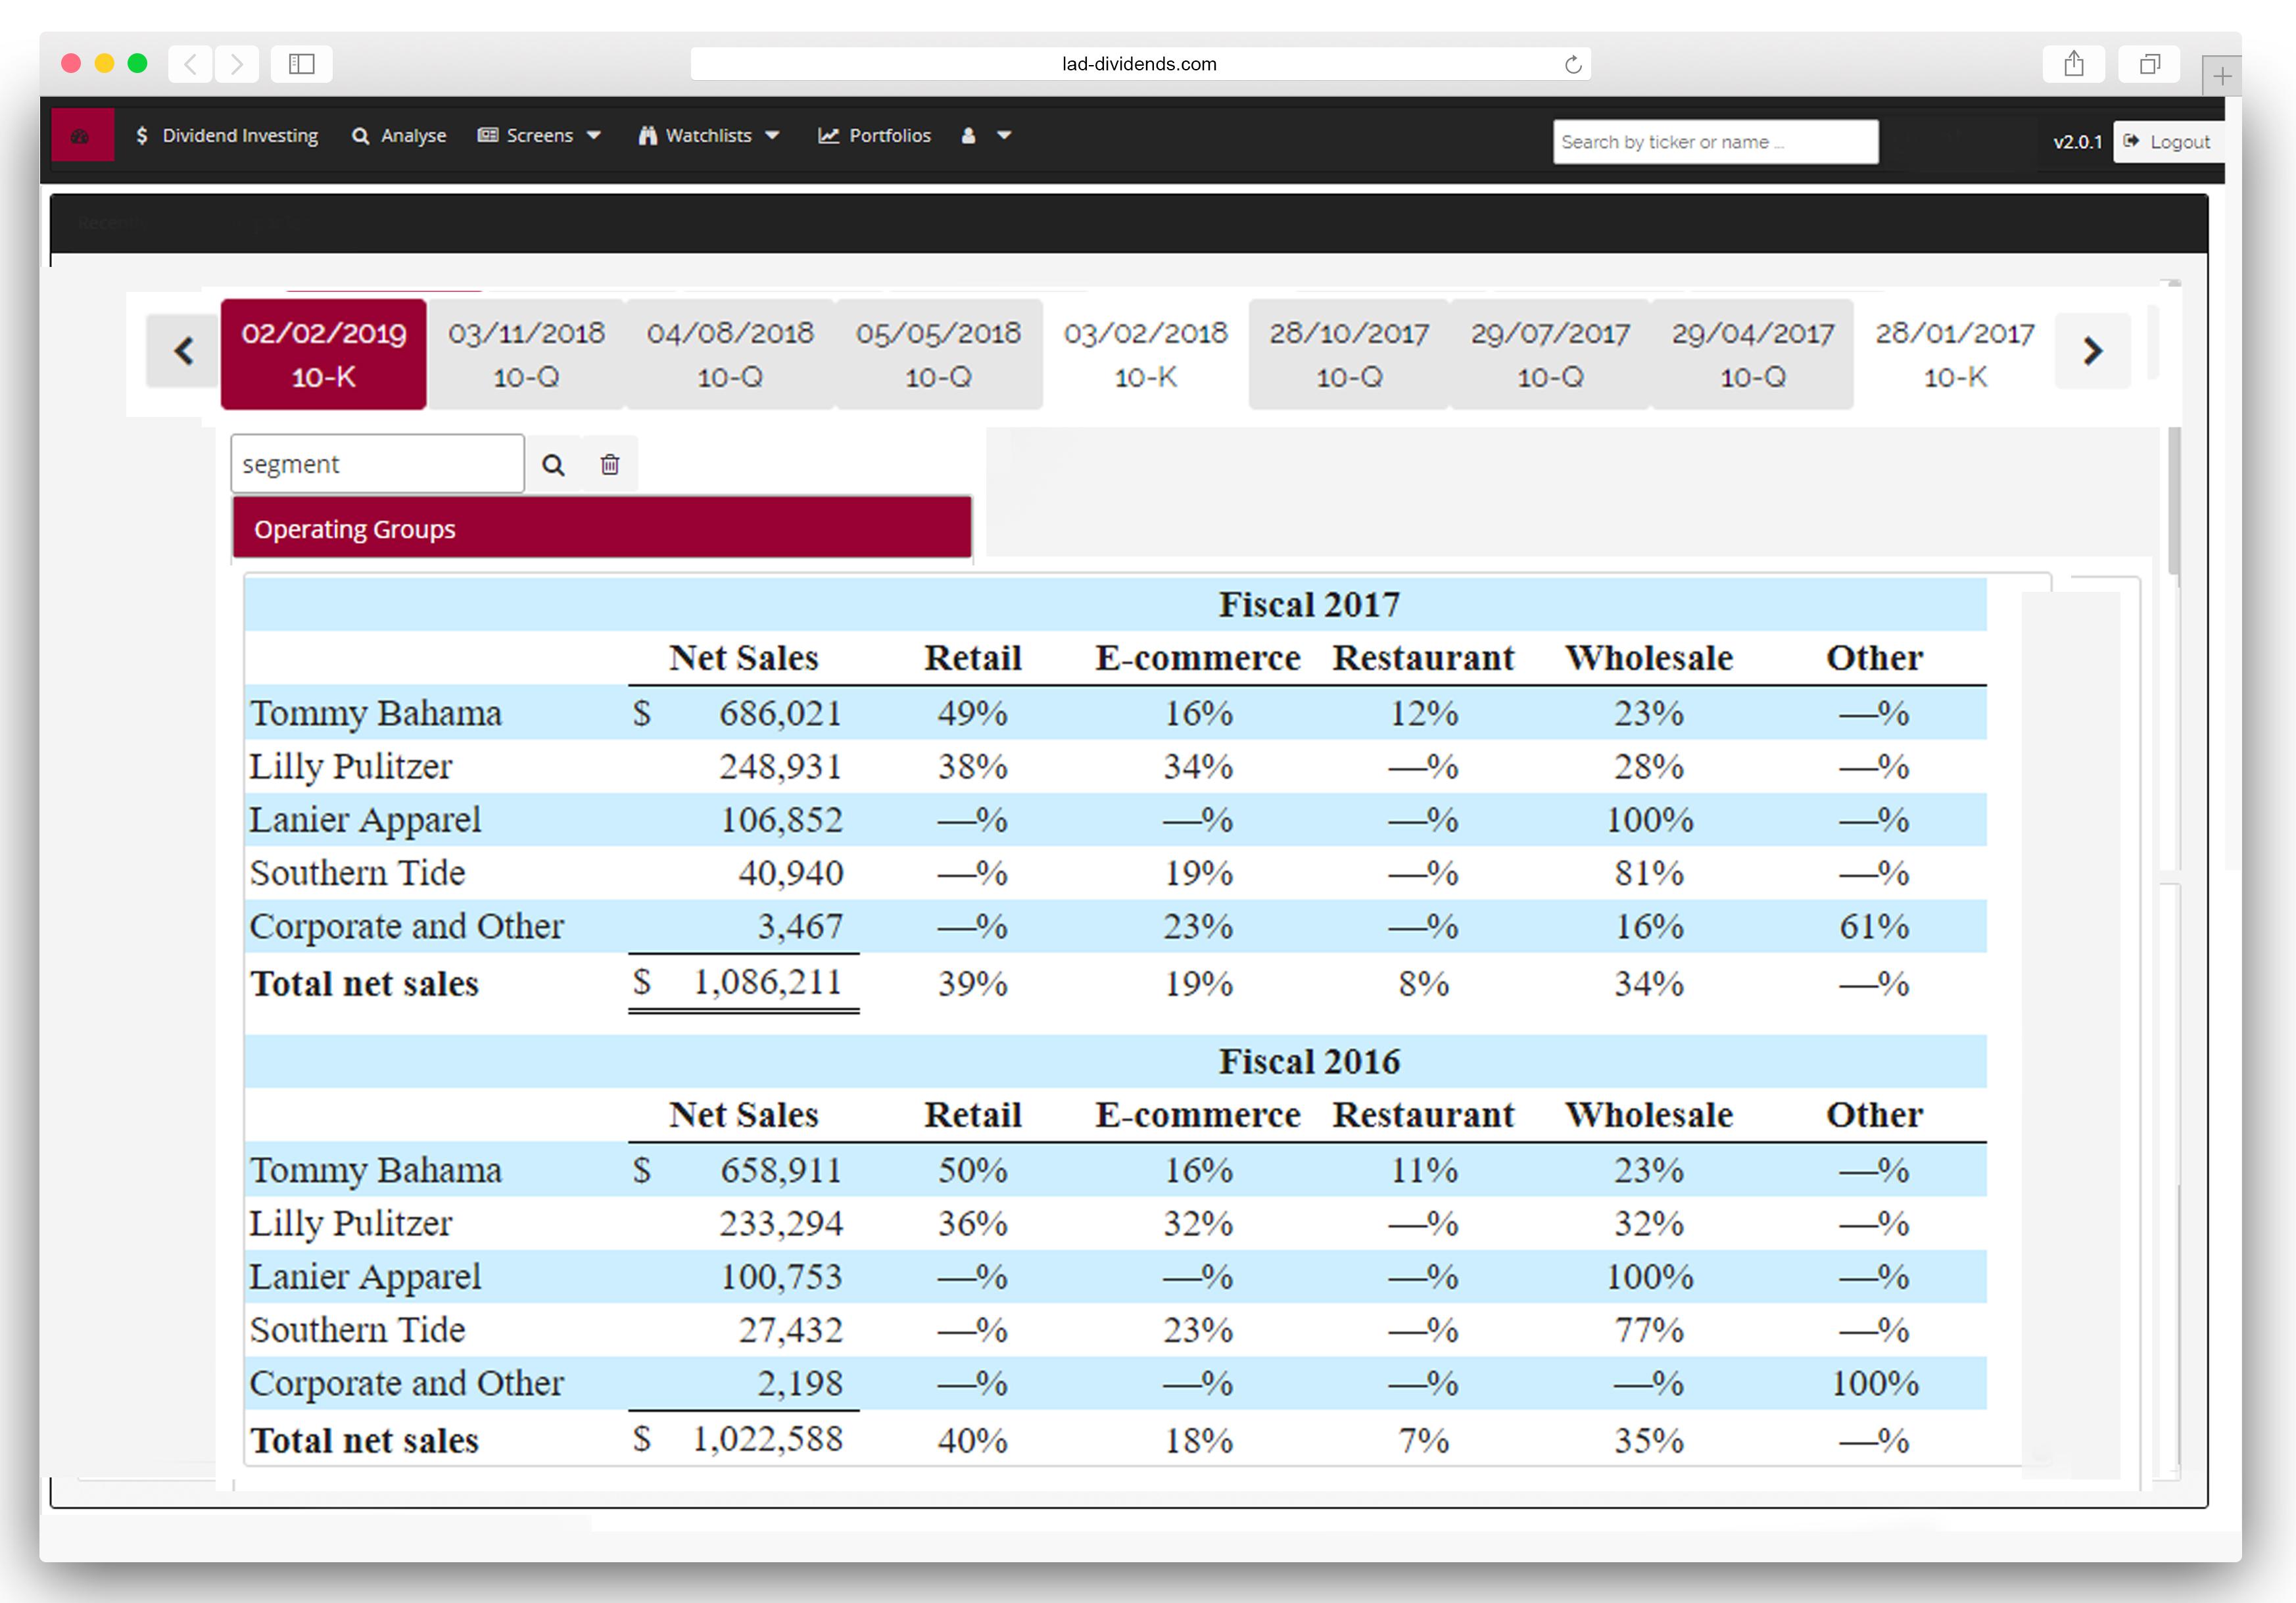Click Lilly Pulitzer net sales 248,931
2296x1603 pixels.
pyautogui.click(x=780, y=766)
